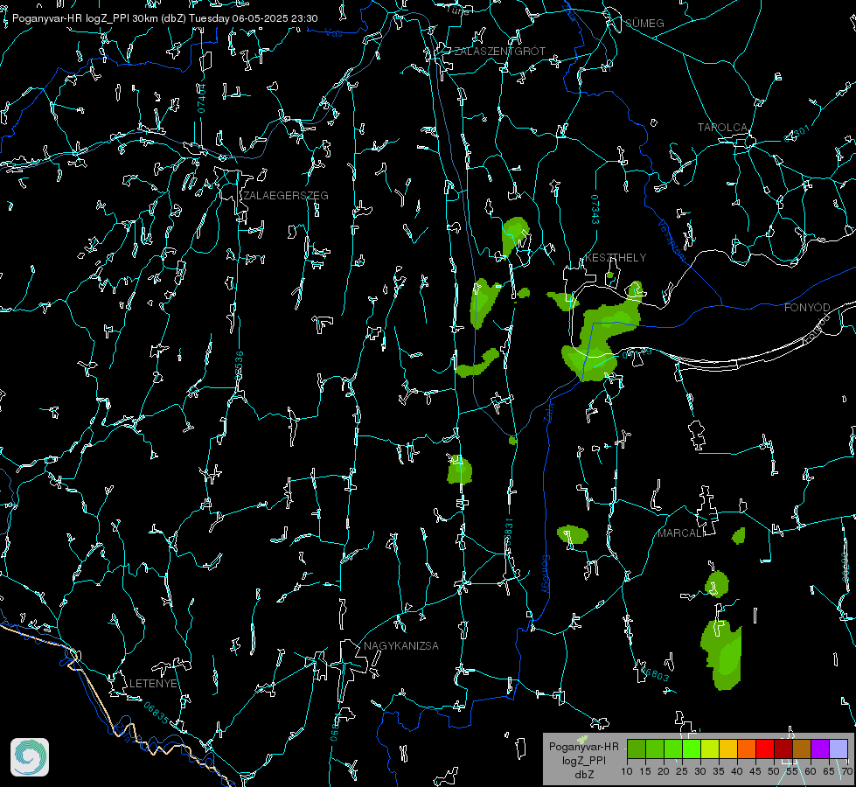Select the ZALAEGERSZEG city label
This screenshot has width=856, height=787.
[286, 196]
